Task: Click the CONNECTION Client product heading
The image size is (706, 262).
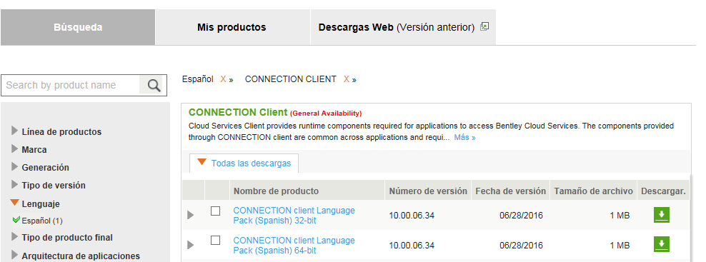Action: [238, 112]
